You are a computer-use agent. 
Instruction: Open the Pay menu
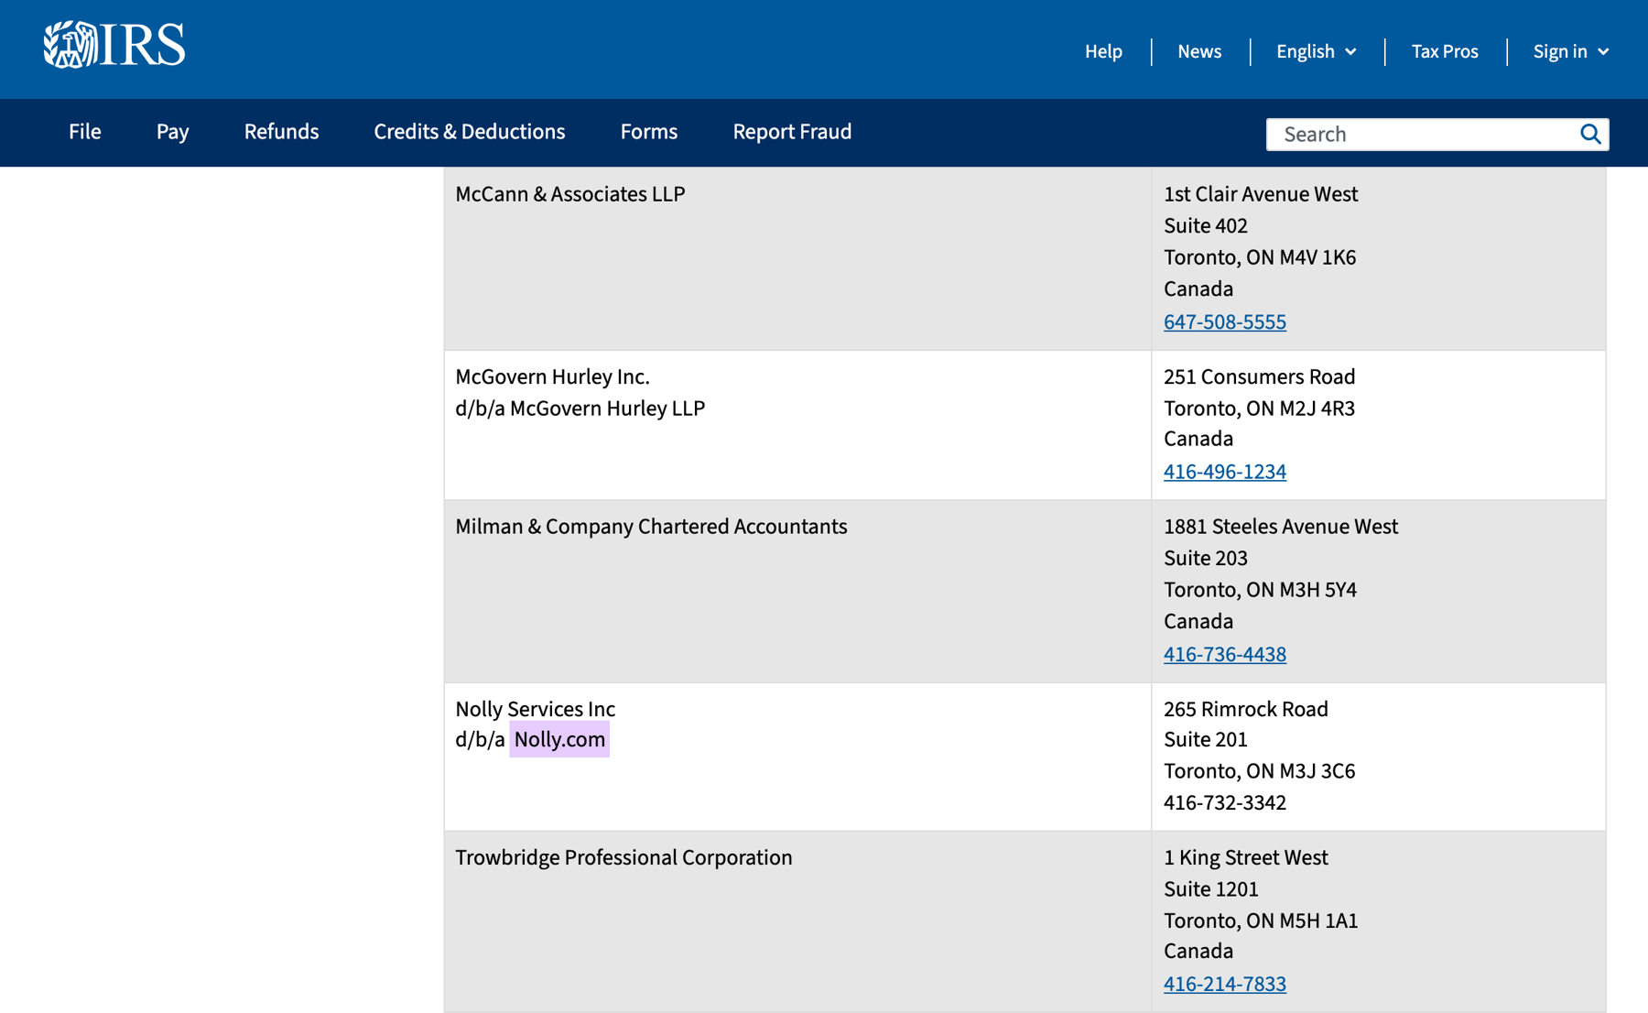[x=172, y=132]
